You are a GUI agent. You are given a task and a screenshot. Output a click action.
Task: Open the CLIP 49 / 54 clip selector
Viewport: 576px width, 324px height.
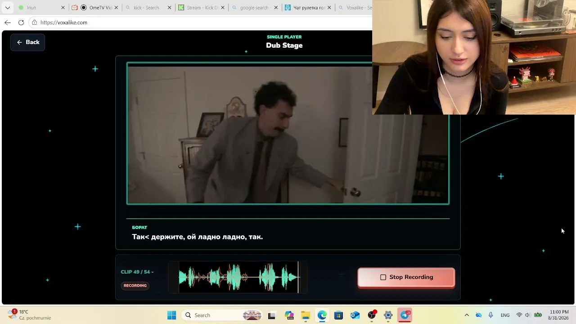click(x=137, y=272)
